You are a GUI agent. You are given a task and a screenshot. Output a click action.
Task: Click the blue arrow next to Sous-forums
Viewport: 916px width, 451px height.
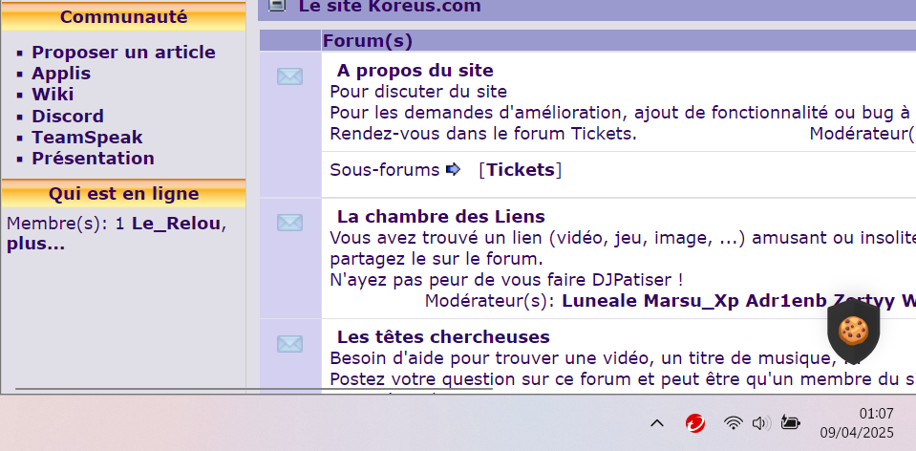coord(454,170)
